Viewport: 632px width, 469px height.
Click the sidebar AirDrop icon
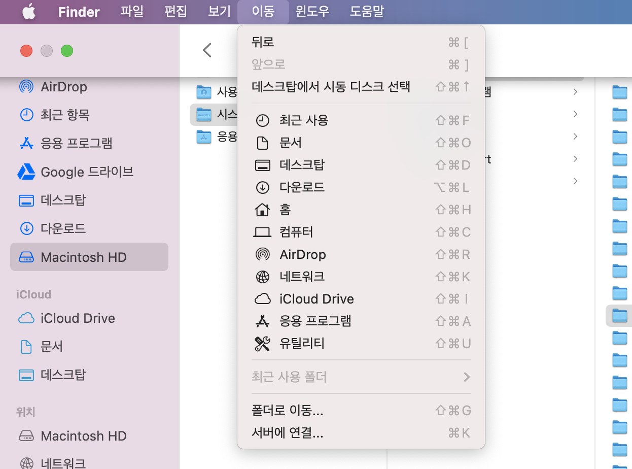tap(26, 87)
